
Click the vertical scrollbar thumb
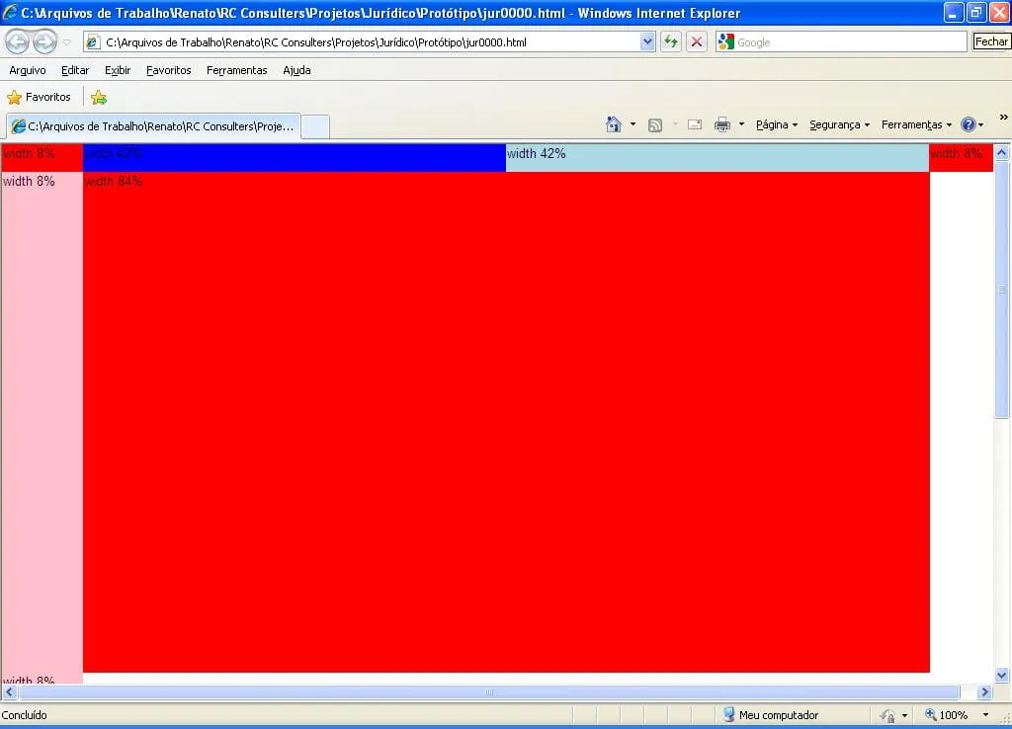[x=1002, y=289]
